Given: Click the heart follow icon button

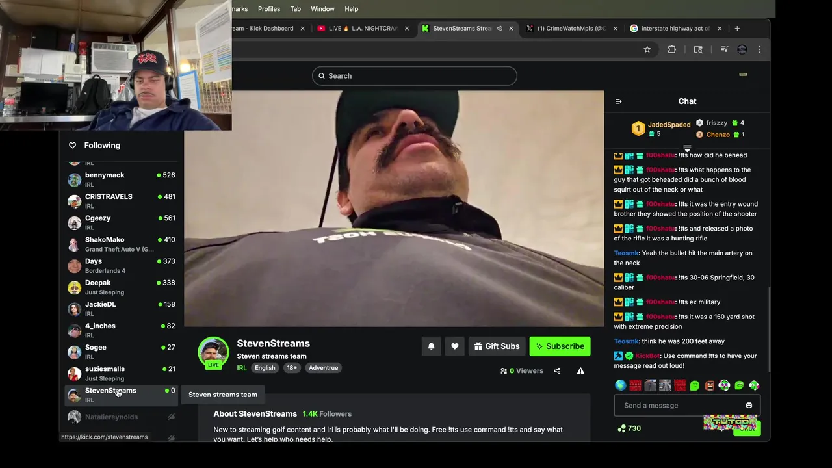Looking at the screenshot, I should (455, 346).
